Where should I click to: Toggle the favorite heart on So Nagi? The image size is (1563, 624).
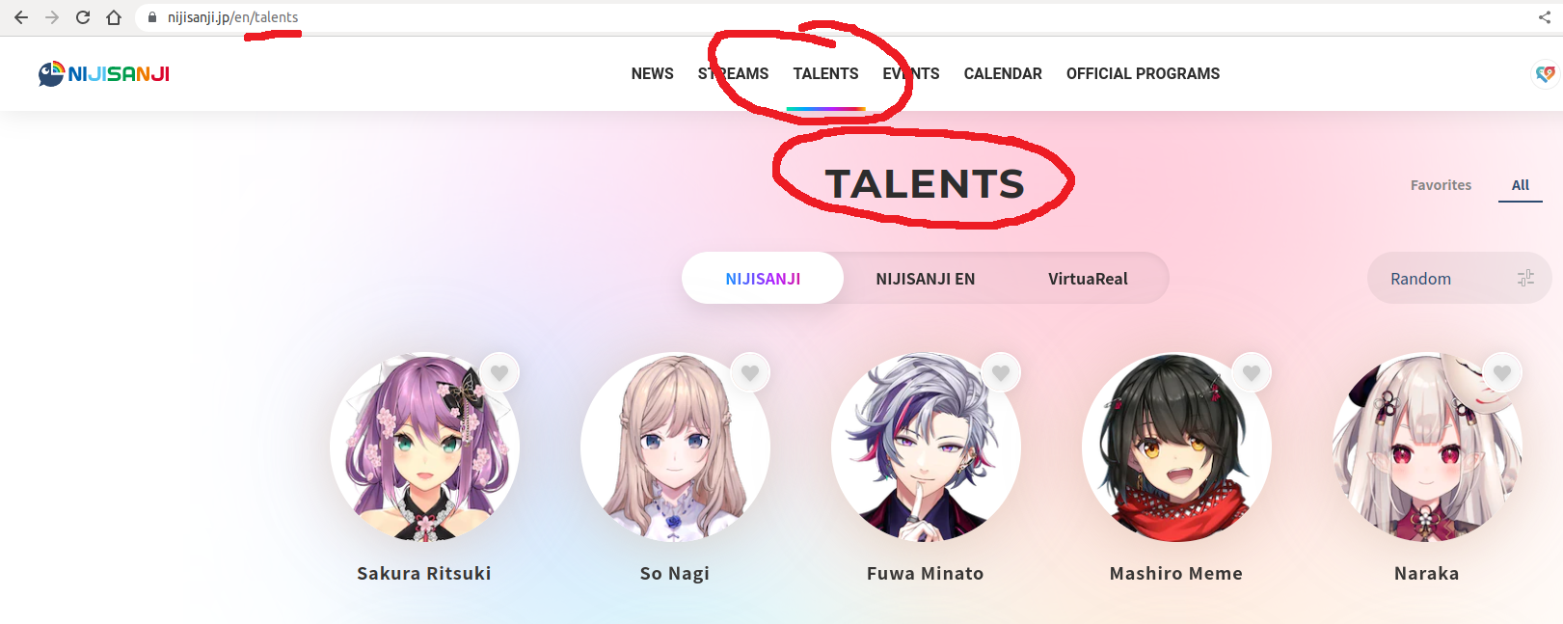(x=750, y=373)
